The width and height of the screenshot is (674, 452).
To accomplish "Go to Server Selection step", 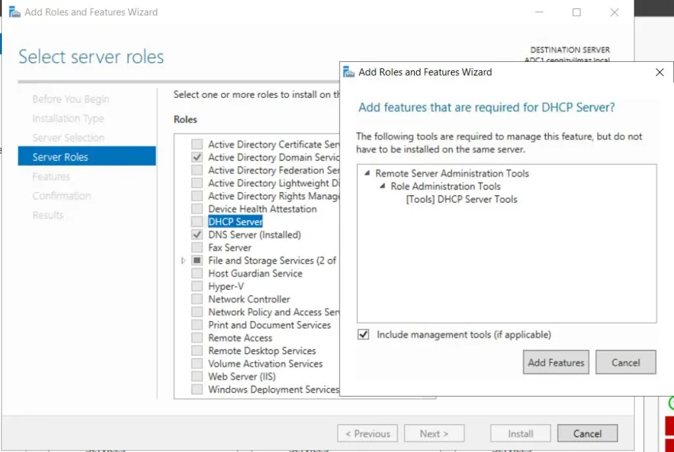I will pos(68,138).
